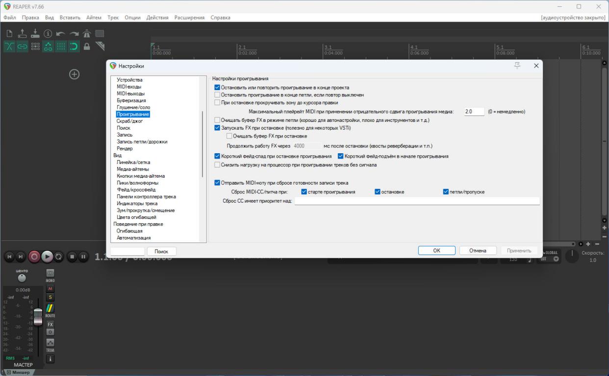Toggle snap magnet icon in toolbar
Image resolution: width=609 pixels, height=376 pixels.
[x=74, y=47]
